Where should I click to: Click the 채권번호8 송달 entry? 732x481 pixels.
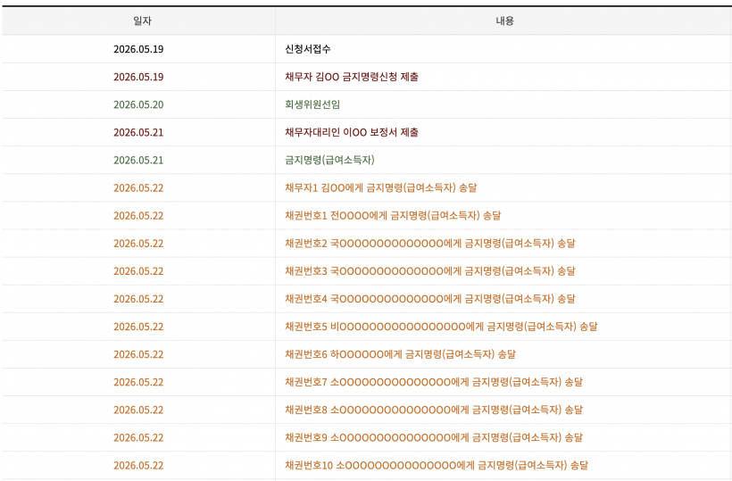pyautogui.click(x=434, y=411)
